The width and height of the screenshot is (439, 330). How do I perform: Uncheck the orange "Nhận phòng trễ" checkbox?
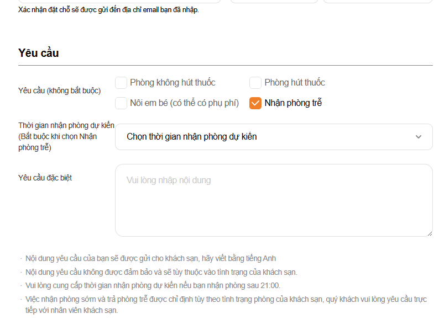click(x=255, y=103)
